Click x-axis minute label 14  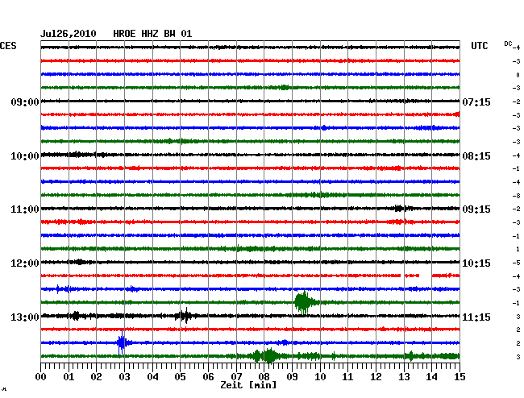(x=431, y=377)
